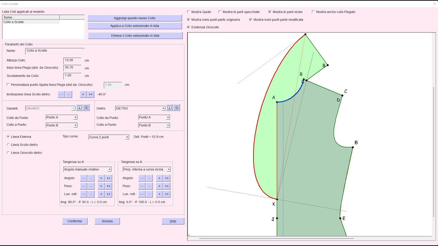Edit Inizio linea Piega value field
This screenshot has width=438, height=246.
coord(72,68)
